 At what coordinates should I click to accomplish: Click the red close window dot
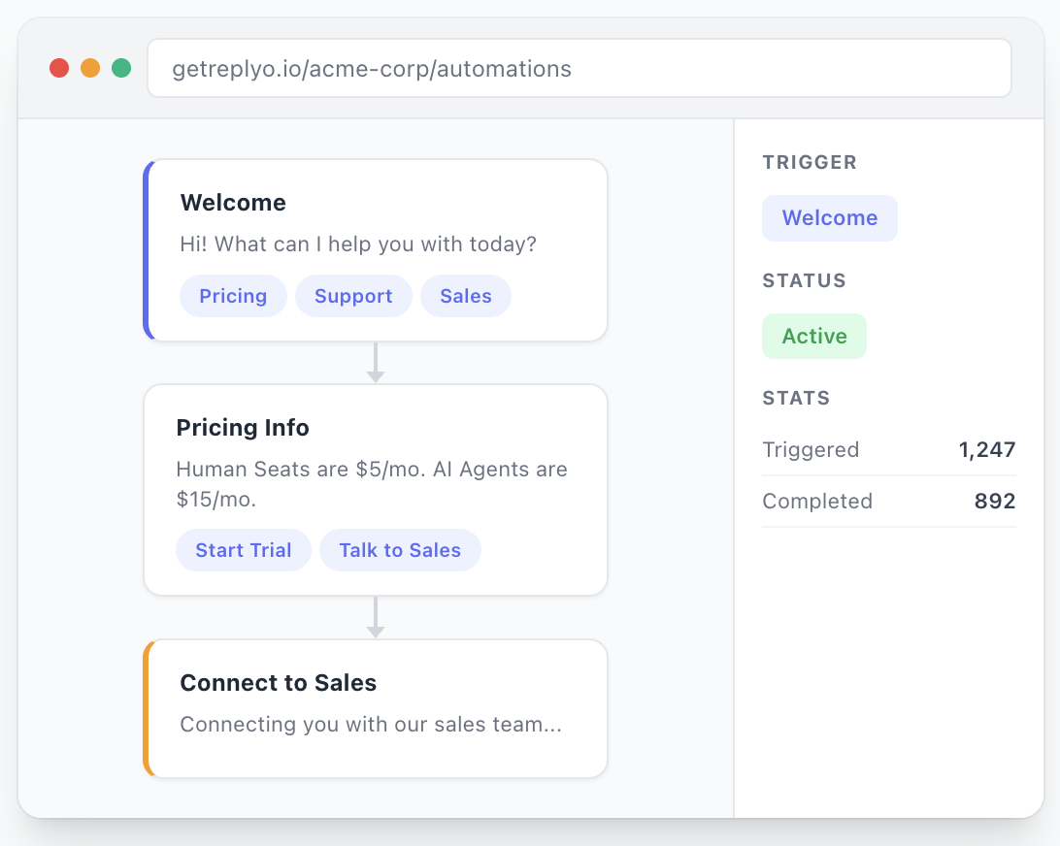[x=59, y=68]
